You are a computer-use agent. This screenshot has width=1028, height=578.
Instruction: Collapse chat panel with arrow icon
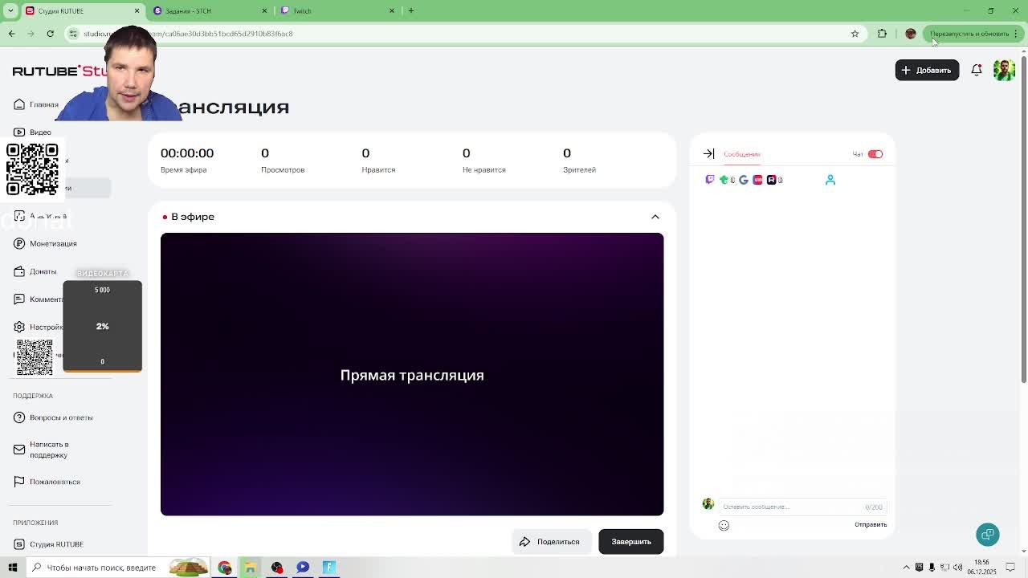tap(708, 154)
